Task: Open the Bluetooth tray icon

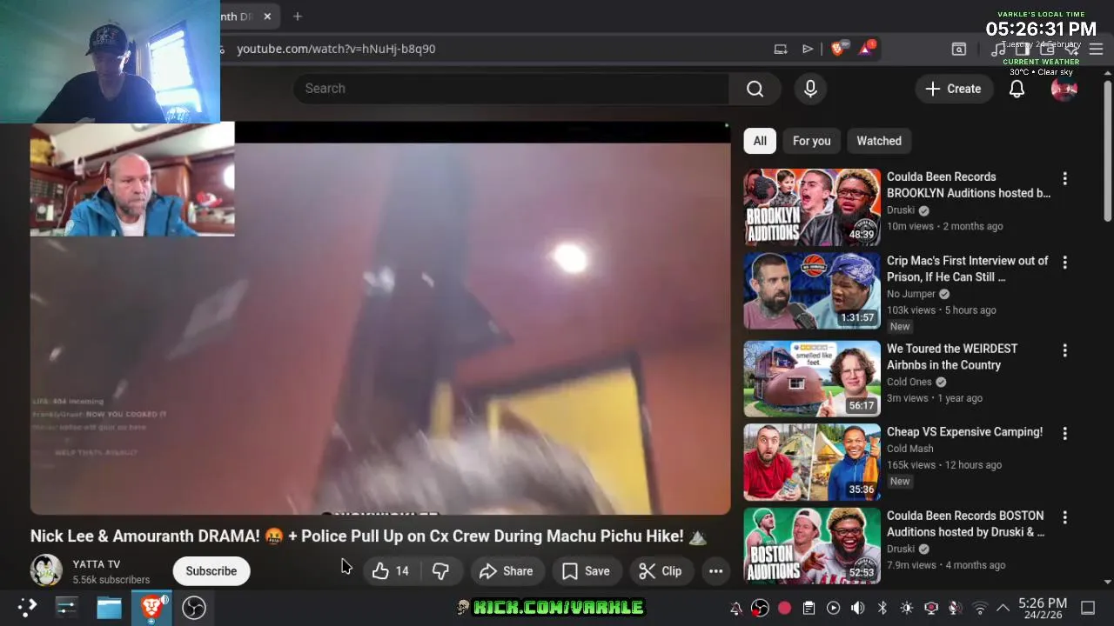Action: [x=882, y=608]
